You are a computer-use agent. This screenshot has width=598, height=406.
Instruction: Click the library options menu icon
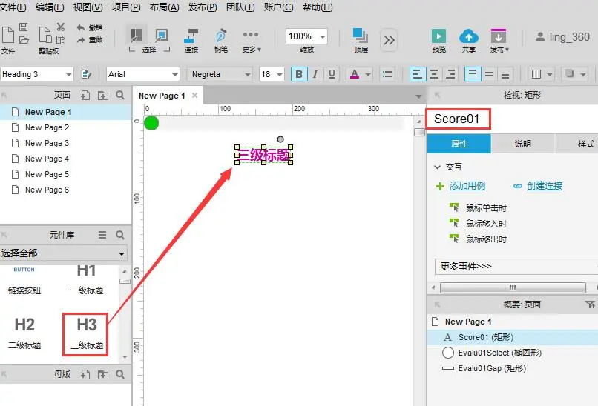[x=102, y=235]
